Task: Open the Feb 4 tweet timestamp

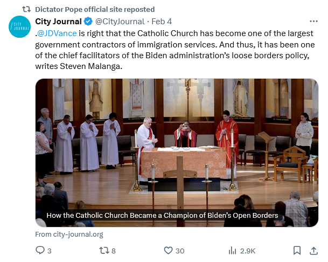Action: (162, 22)
